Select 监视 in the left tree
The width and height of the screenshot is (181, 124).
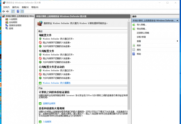pos(11,28)
